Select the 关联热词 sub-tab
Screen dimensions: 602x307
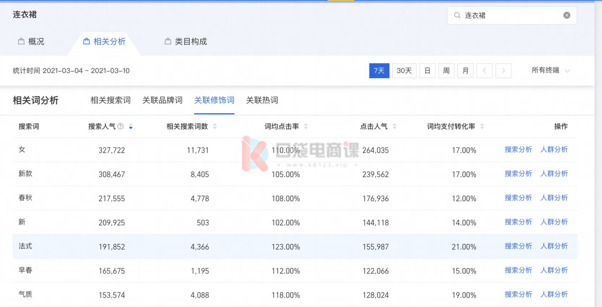[262, 100]
